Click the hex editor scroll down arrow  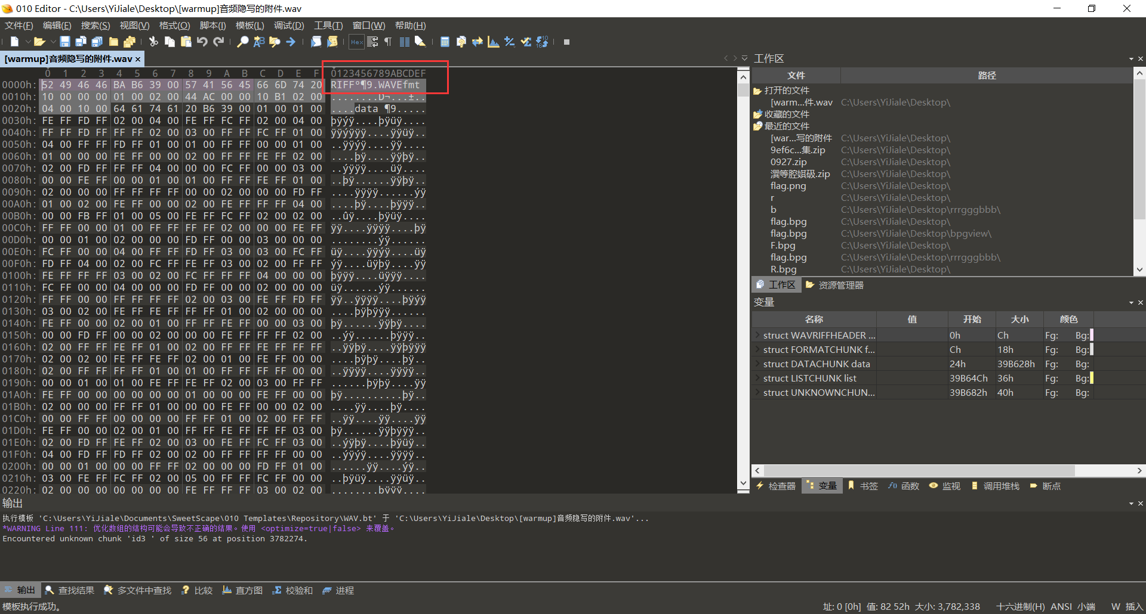coord(743,483)
